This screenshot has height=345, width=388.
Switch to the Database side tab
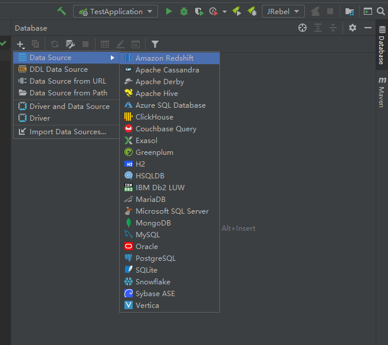pos(382,45)
